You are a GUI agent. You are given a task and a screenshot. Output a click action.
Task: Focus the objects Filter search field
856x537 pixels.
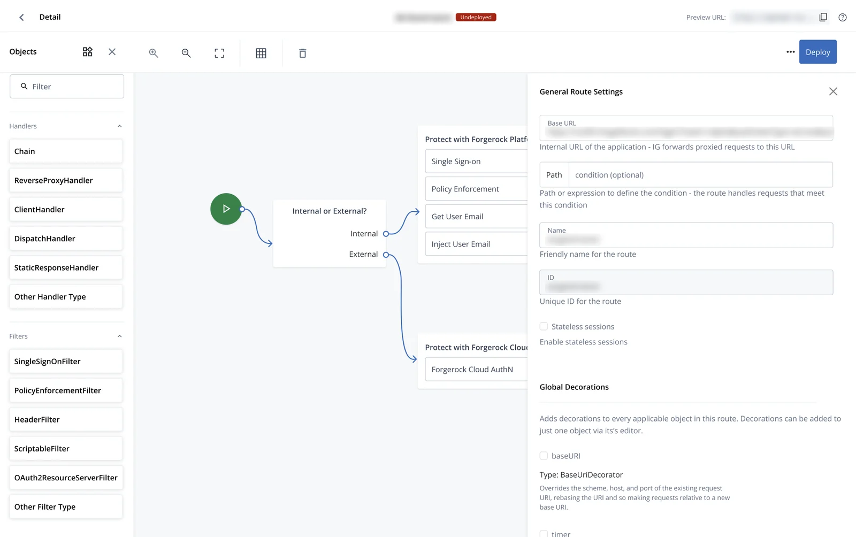coord(67,86)
